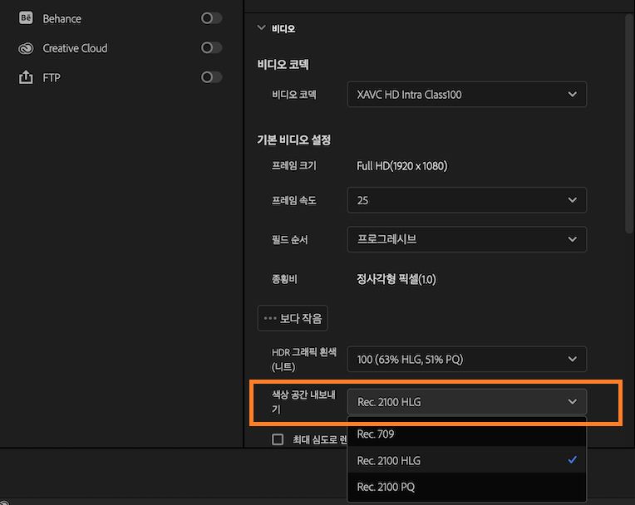Click the 색상 공간 내보내기 label
Screen dimensions: 635x505
(303, 401)
